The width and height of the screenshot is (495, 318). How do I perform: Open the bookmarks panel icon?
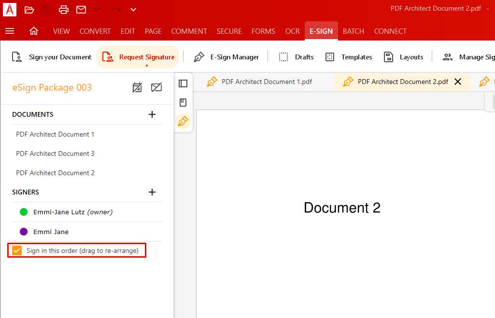(183, 102)
